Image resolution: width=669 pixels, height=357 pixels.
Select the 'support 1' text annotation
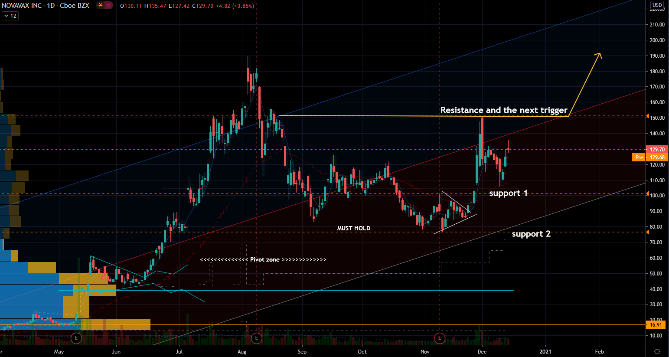pyautogui.click(x=509, y=193)
